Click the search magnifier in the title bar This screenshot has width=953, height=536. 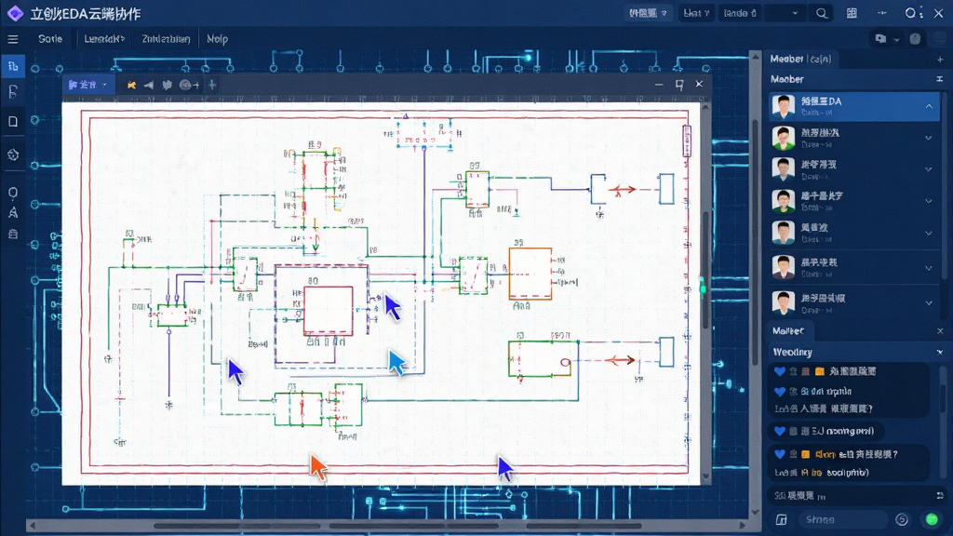click(822, 13)
